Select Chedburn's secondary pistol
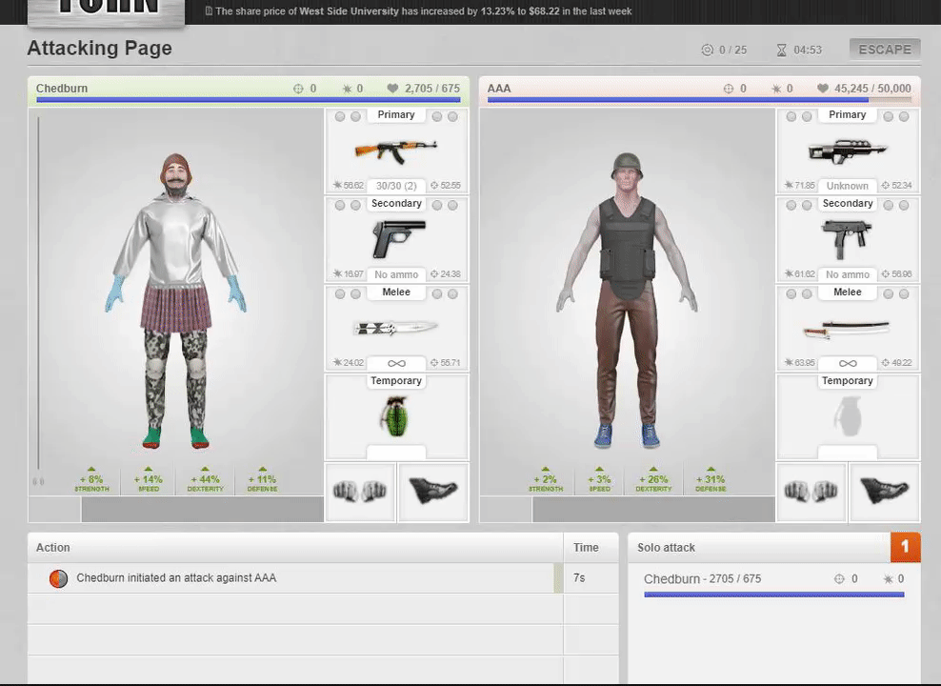The image size is (941, 686). coord(395,238)
